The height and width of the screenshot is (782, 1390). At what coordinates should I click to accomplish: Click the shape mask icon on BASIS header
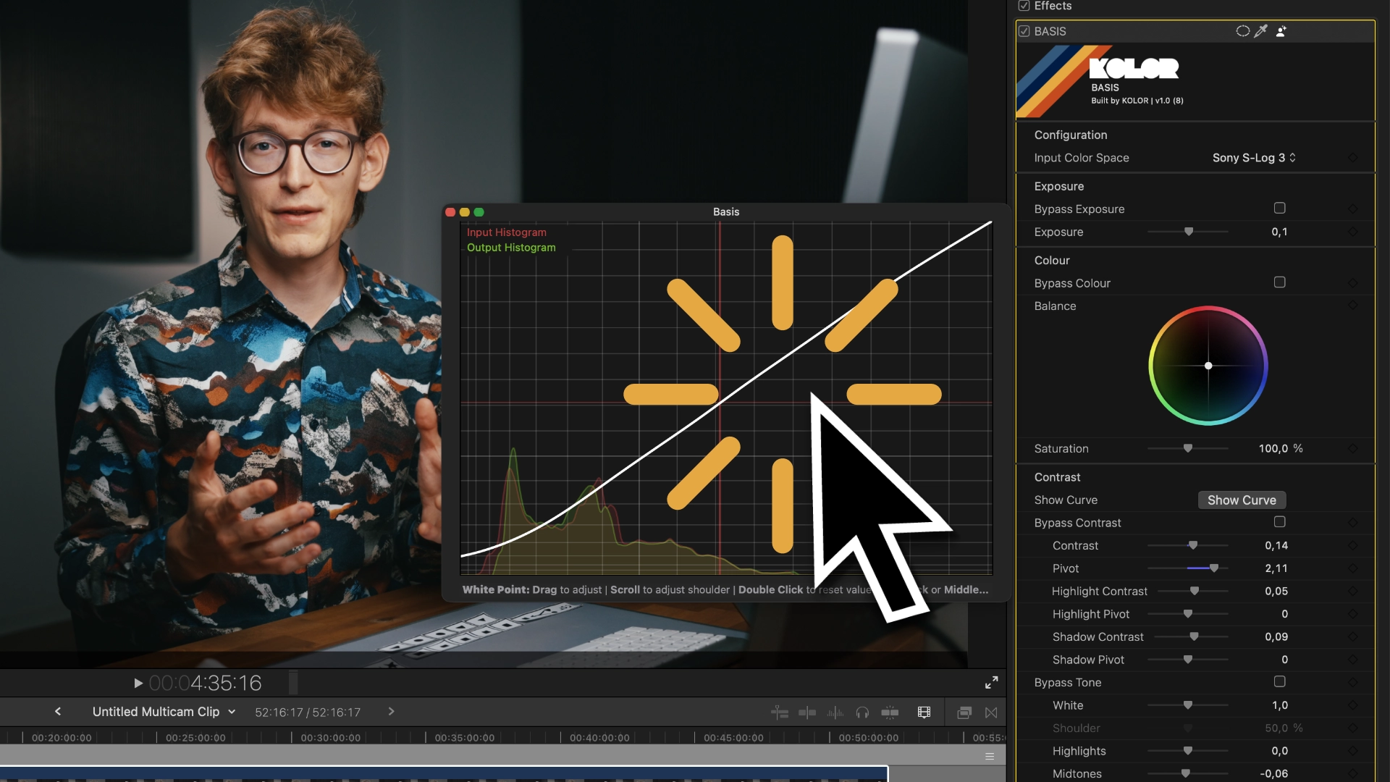1242,31
